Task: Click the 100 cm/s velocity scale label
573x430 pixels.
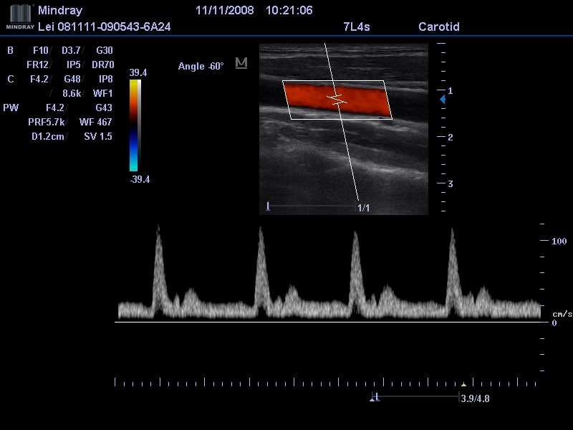Action: click(x=559, y=241)
